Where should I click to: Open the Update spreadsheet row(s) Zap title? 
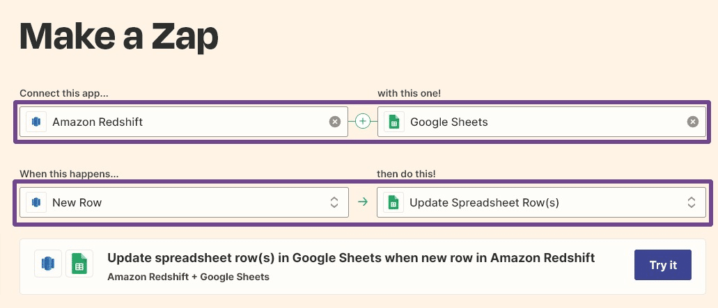(x=351, y=258)
